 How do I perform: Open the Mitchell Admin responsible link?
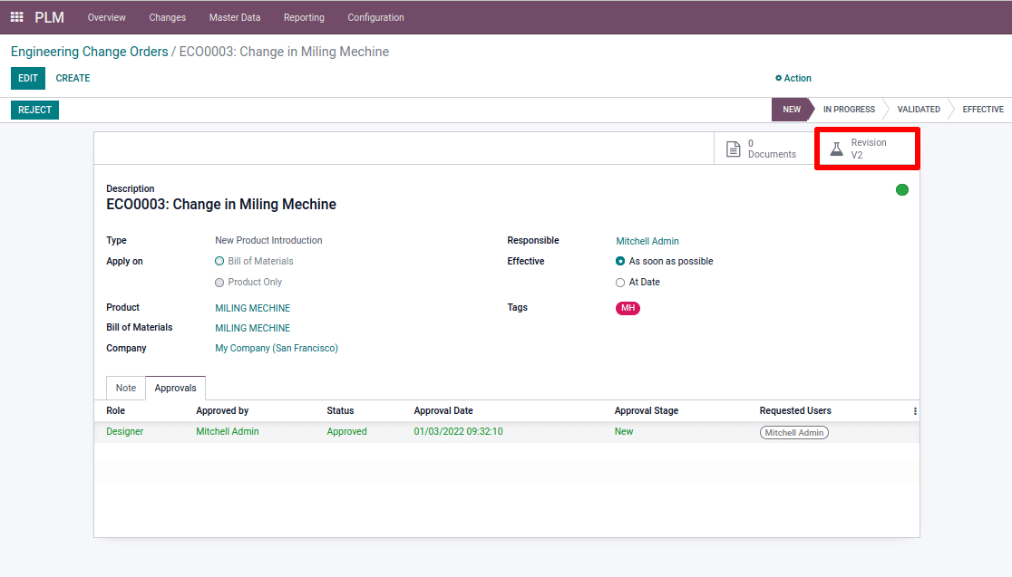tap(647, 241)
